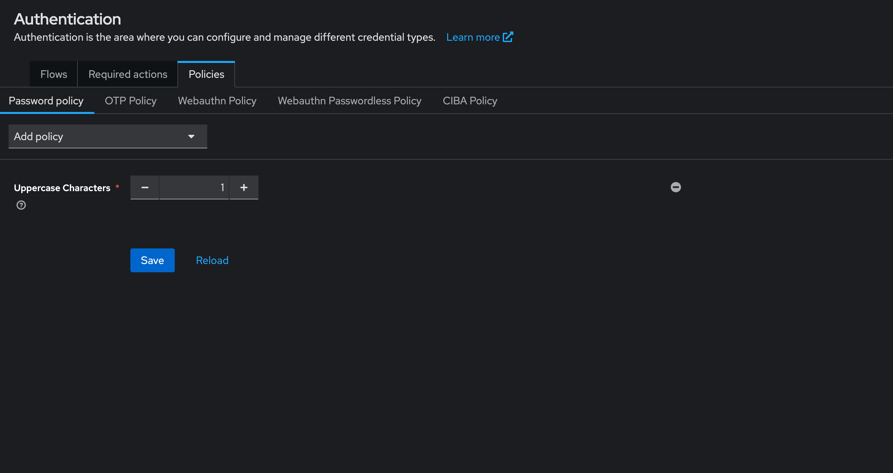Reload the password policy settings

pos(212,260)
